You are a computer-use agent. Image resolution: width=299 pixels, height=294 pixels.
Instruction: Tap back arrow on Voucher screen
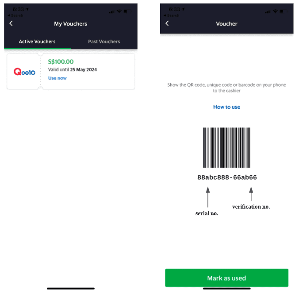click(x=167, y=23)
